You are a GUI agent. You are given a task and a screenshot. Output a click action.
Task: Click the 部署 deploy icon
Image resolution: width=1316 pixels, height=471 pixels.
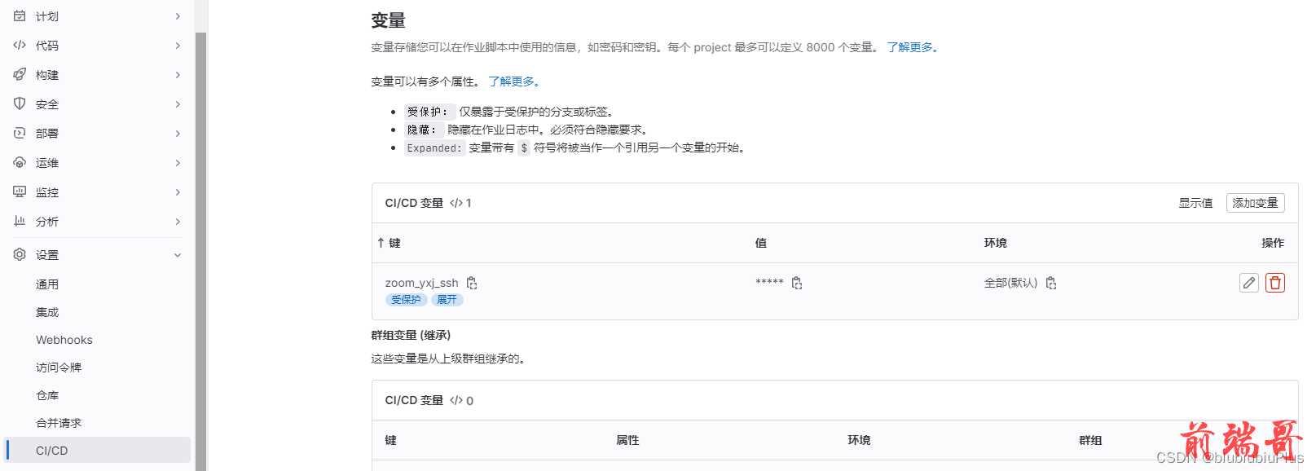(20, 133)
